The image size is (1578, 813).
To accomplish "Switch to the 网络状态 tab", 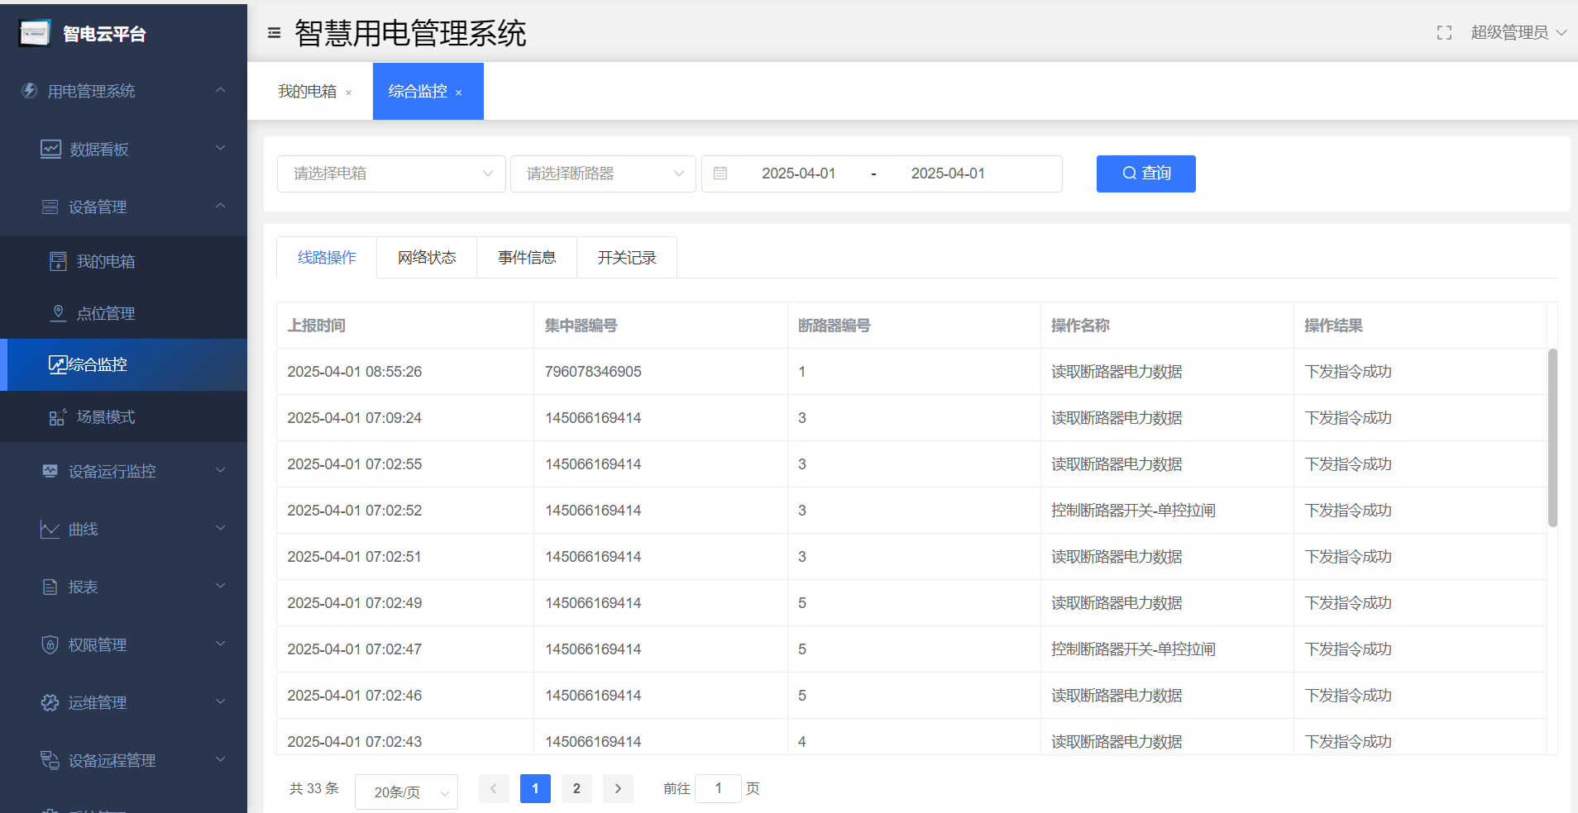I will click(x=427, y=258).
